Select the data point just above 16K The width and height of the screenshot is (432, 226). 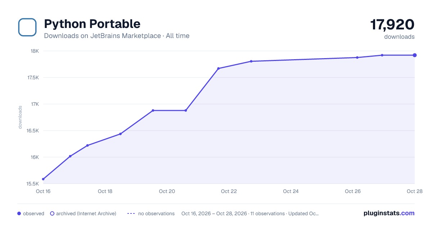70,156
